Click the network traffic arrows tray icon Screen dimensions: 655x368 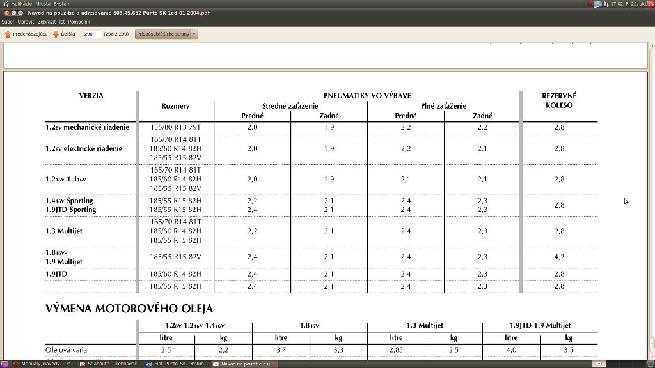tap(605, 4)
